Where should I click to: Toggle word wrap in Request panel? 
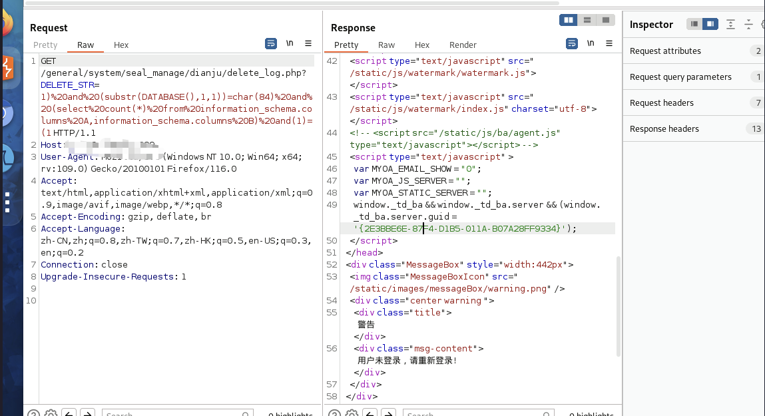coord(271,43)
